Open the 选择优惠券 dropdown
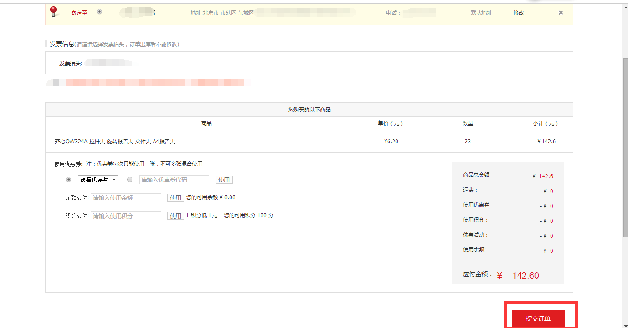This screenshot has width=628, height=328. point(98,180)
